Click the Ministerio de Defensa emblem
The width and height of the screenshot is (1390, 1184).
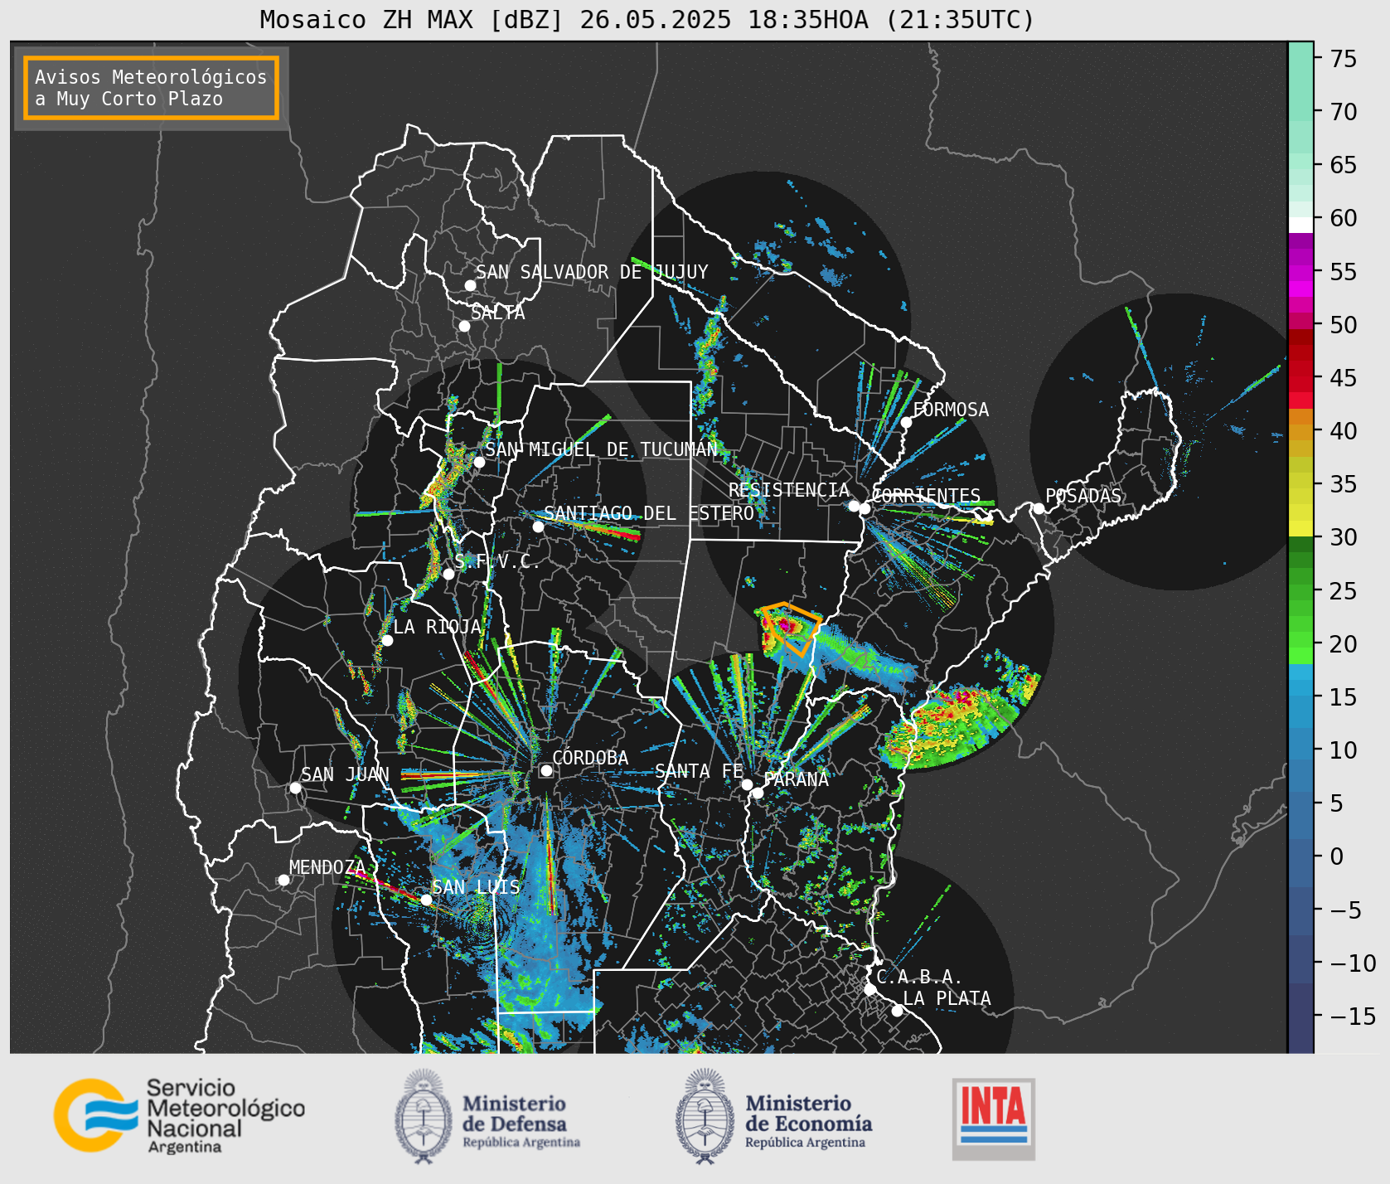coord(424,1116)
